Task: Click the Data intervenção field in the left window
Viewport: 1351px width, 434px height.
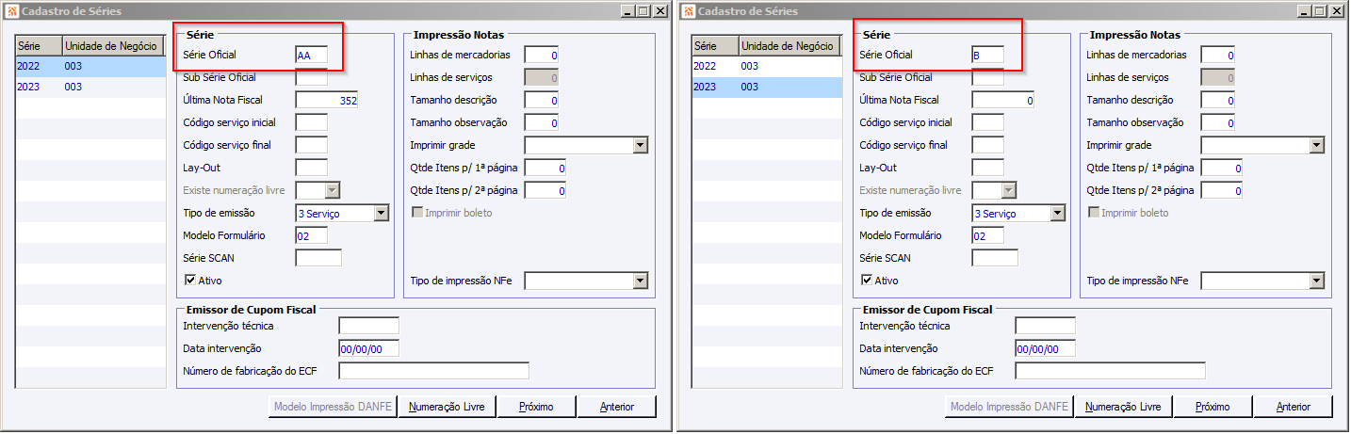Action: [368, 348]
